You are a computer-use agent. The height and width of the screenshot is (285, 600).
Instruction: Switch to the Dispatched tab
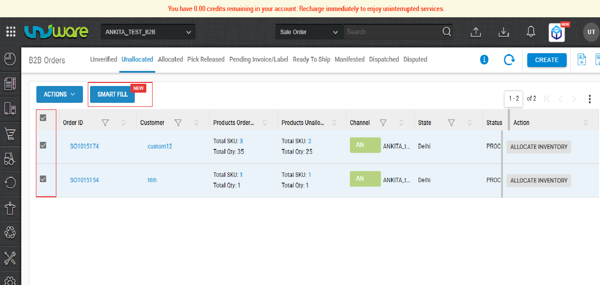[384, 59]
